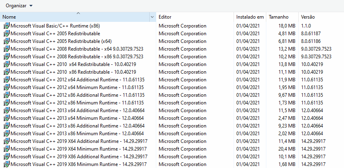Click the icon for 2019 X64 Minimum Runtime
The image size is (344, 168).
7,149
